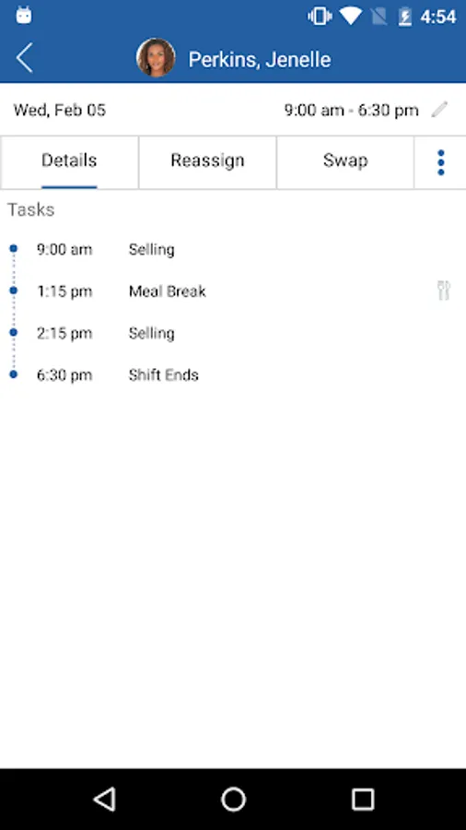Open the Swap tab

345,161
